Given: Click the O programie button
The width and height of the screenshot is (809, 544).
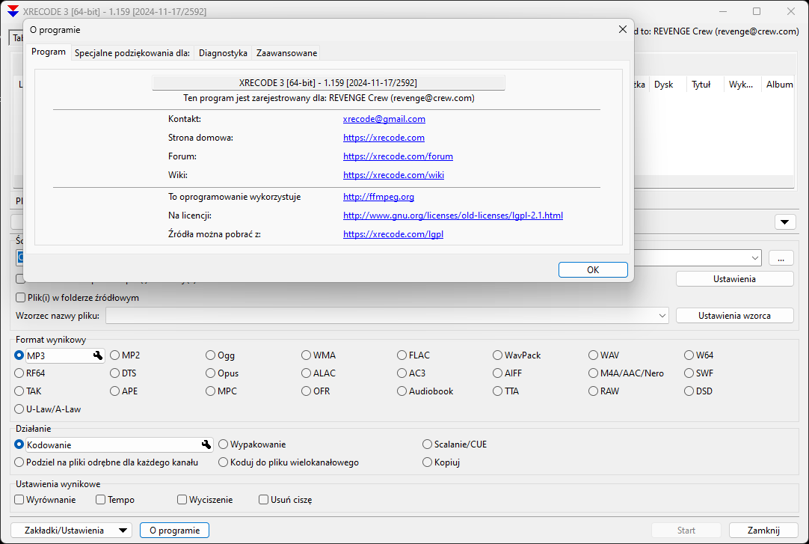Looking at the screenshot, I should [x=174, y=531].
